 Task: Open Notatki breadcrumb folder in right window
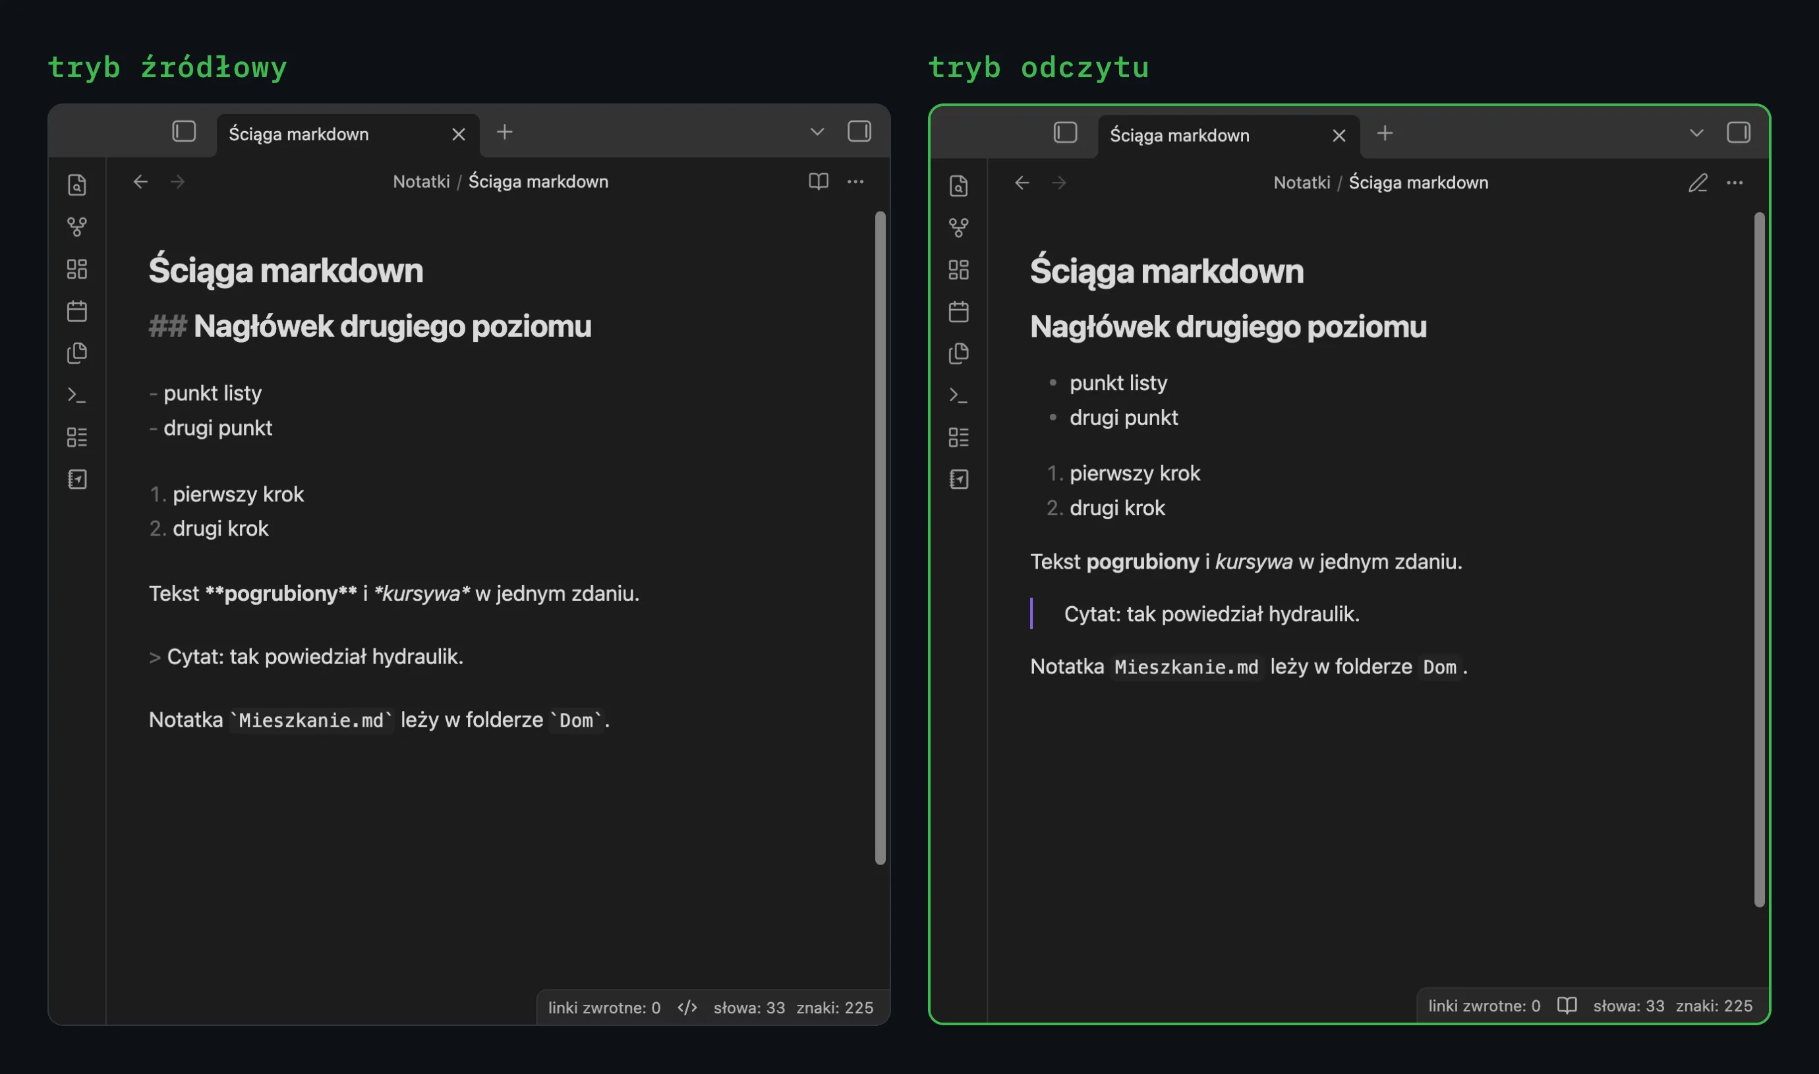[x=1302, y=183]
